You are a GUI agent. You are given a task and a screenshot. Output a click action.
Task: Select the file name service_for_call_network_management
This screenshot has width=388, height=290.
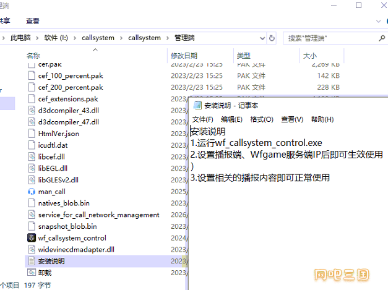click(99, 215)
